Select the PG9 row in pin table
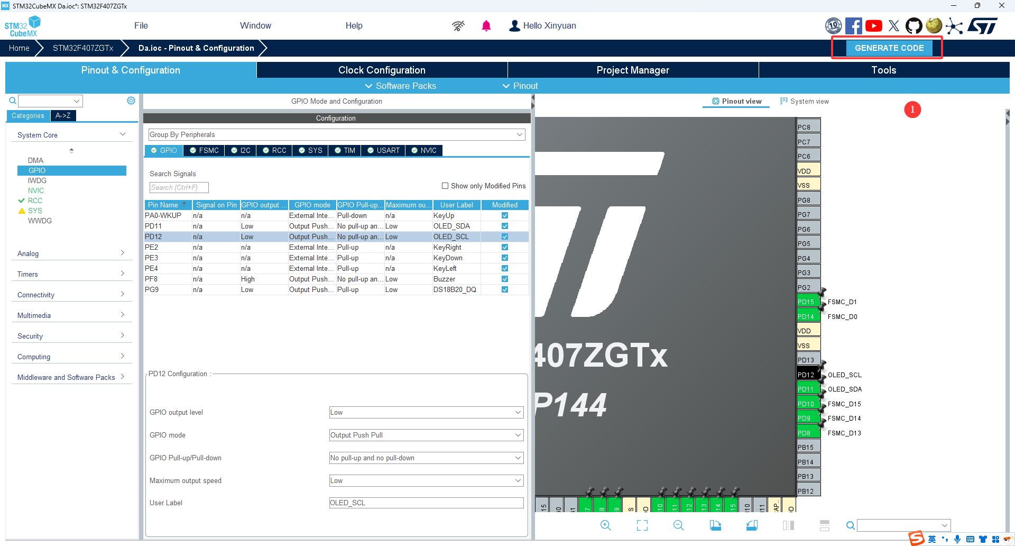Image resolution: width=1015 pixels, height=546 pixels. 337,289
